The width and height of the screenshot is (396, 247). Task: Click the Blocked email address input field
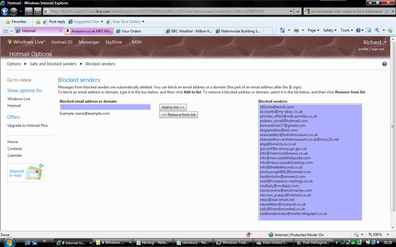pos(105,107)
